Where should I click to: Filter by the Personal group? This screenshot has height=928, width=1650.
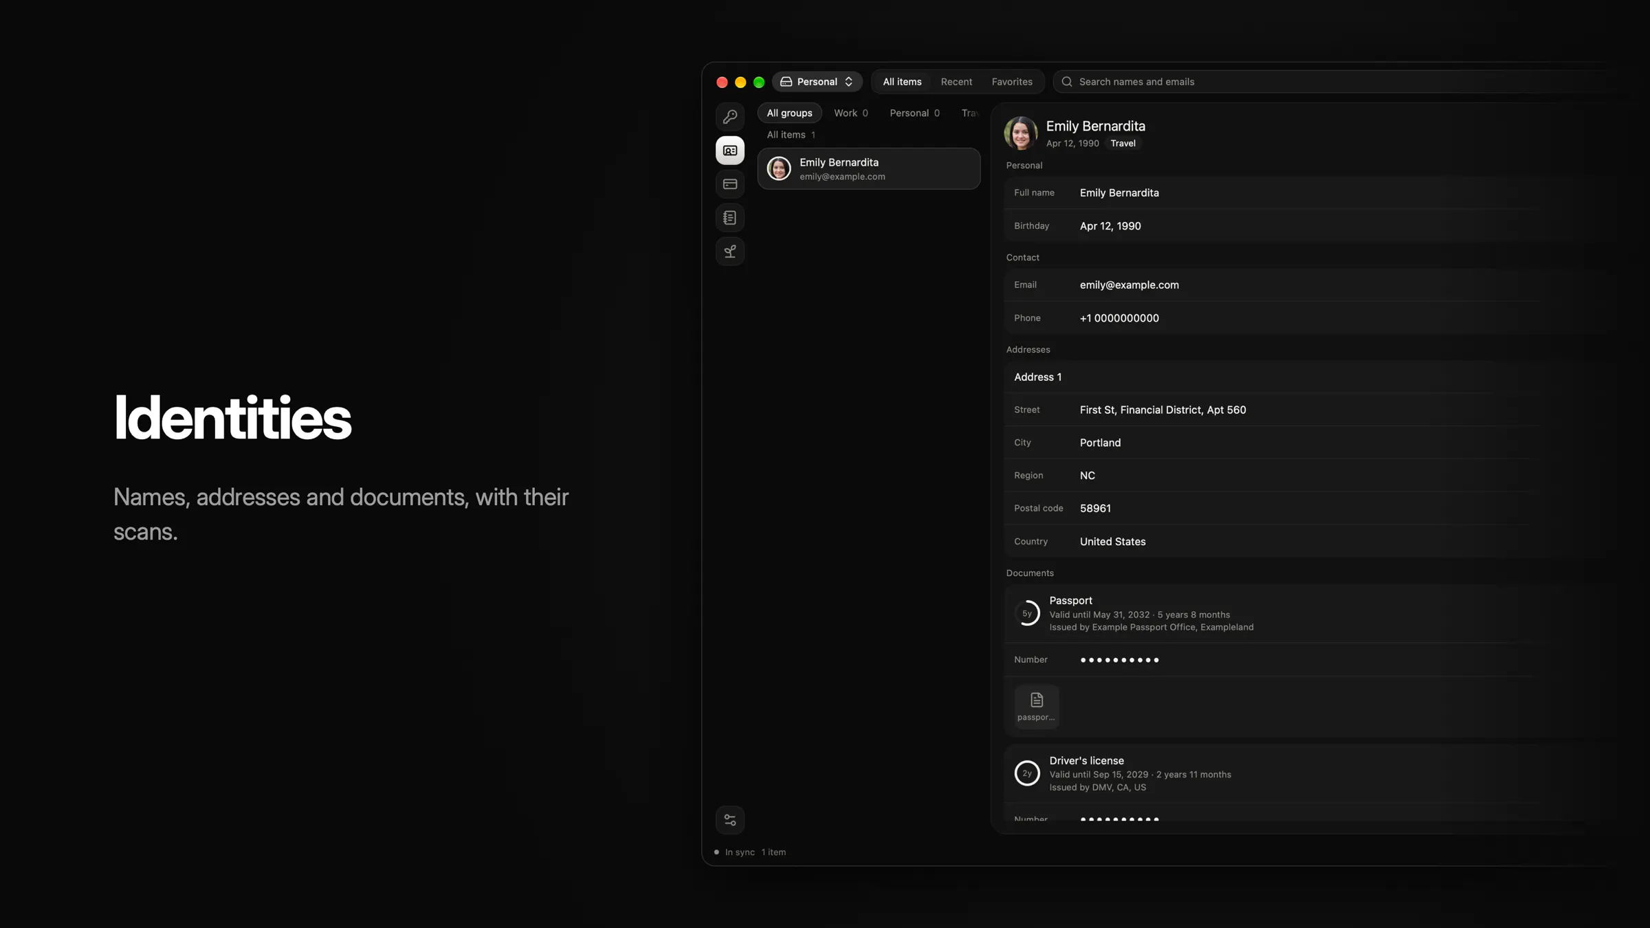914,113
